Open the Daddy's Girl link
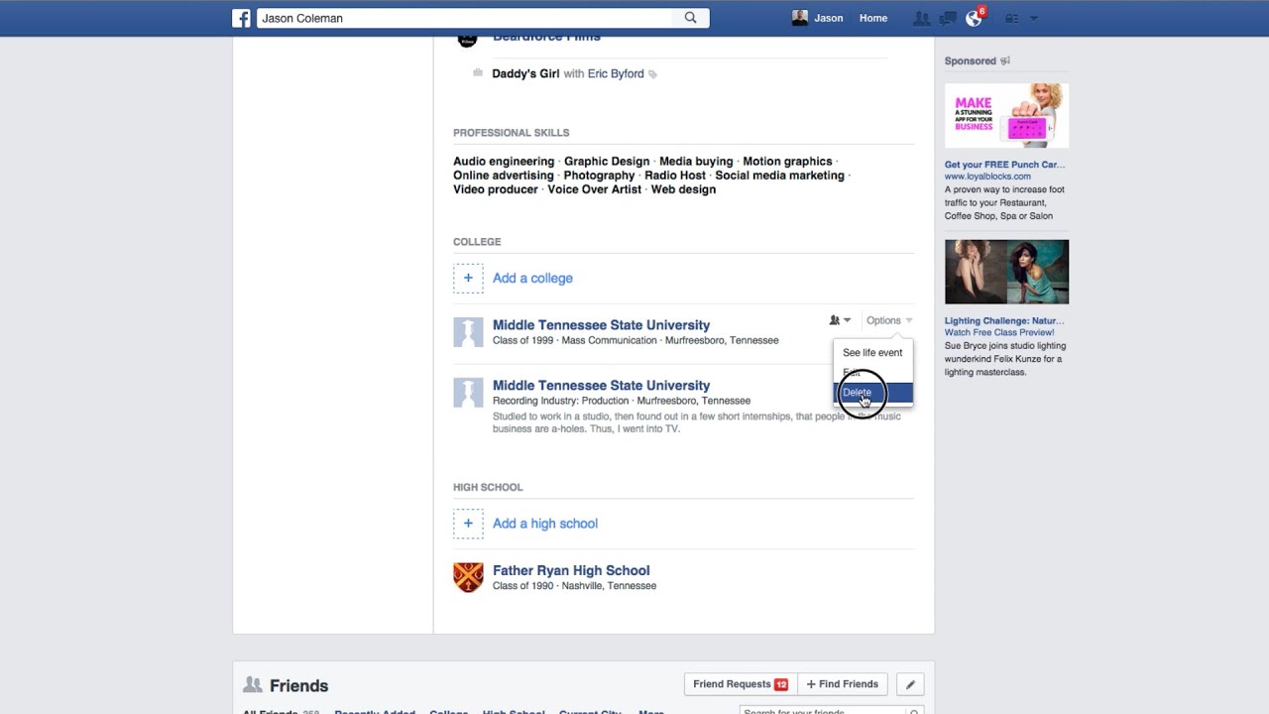This screenshot has height=714, width=1269. (x=525, y=73)
